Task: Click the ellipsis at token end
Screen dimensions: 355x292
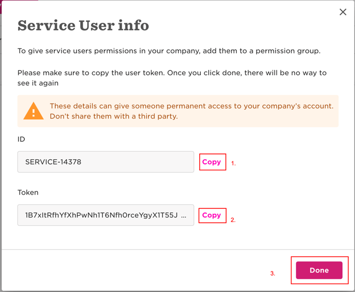Action: tap(183, 216)
